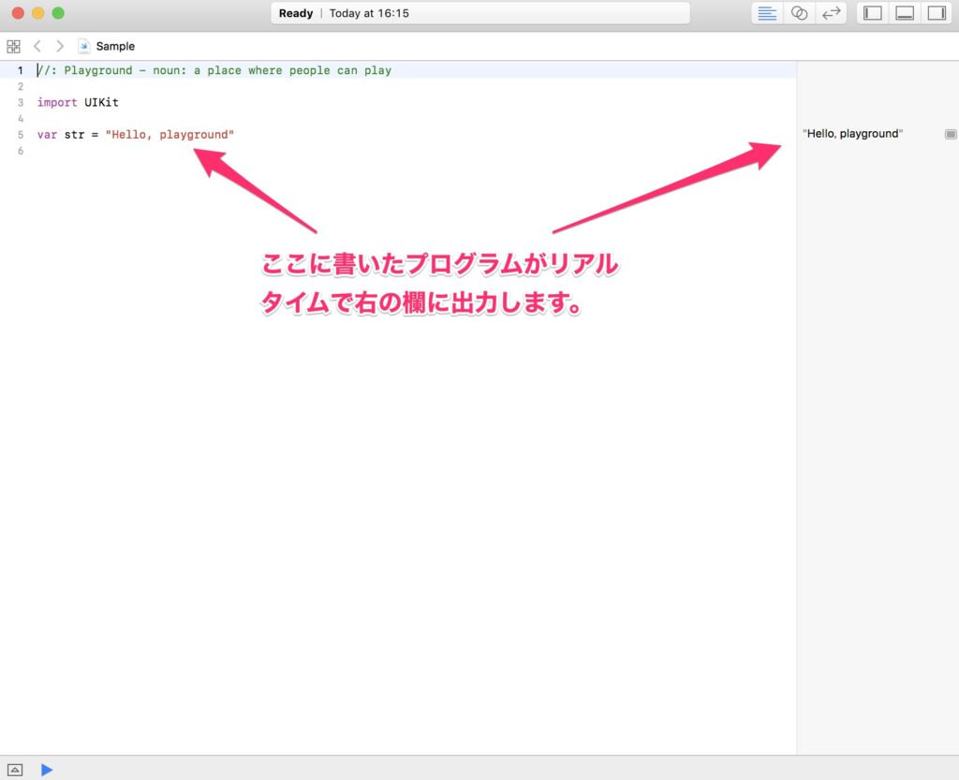Open the Sample jump bar item
The image size is (959, 780).
[115, 47]
